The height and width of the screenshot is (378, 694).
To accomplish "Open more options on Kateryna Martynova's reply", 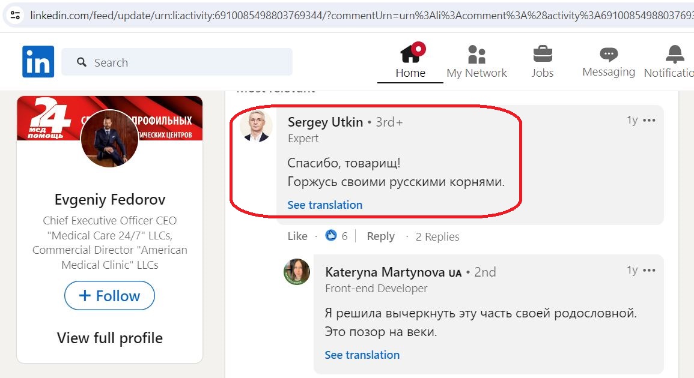I will (x=649, y=270).
